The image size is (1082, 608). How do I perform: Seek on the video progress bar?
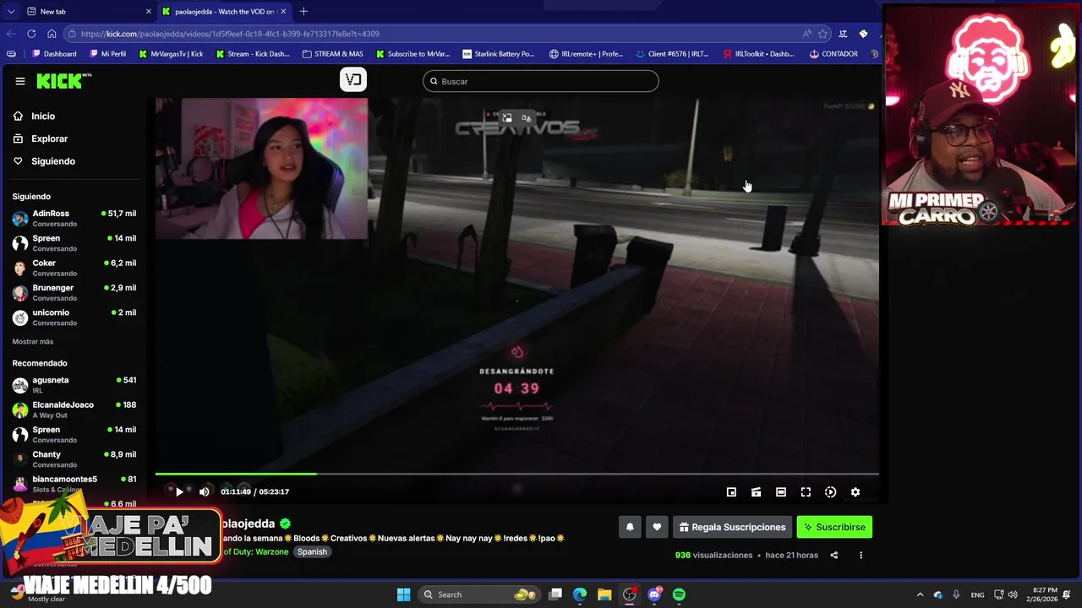516,474
